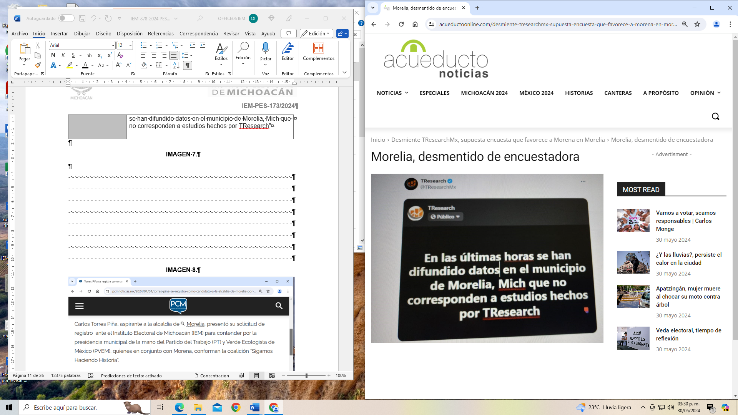Screen dimensions: 738x415
Task: Center the paragraph text
Action: coord(154,55)
